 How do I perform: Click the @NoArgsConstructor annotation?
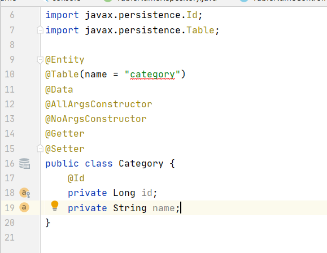tap(96, 119)
